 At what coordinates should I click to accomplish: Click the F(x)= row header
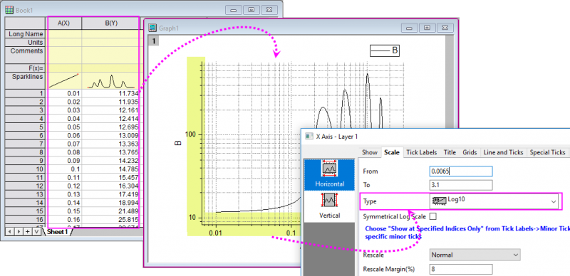(25, 68)
